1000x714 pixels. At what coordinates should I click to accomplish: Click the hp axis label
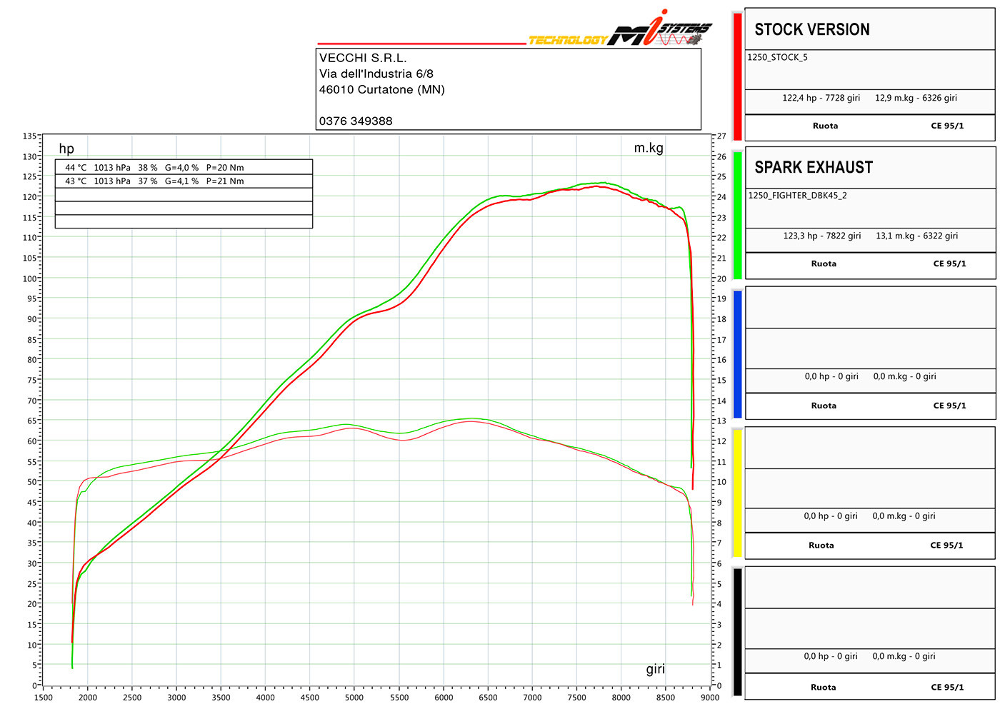pyautogui.click(x=66, y=149)
